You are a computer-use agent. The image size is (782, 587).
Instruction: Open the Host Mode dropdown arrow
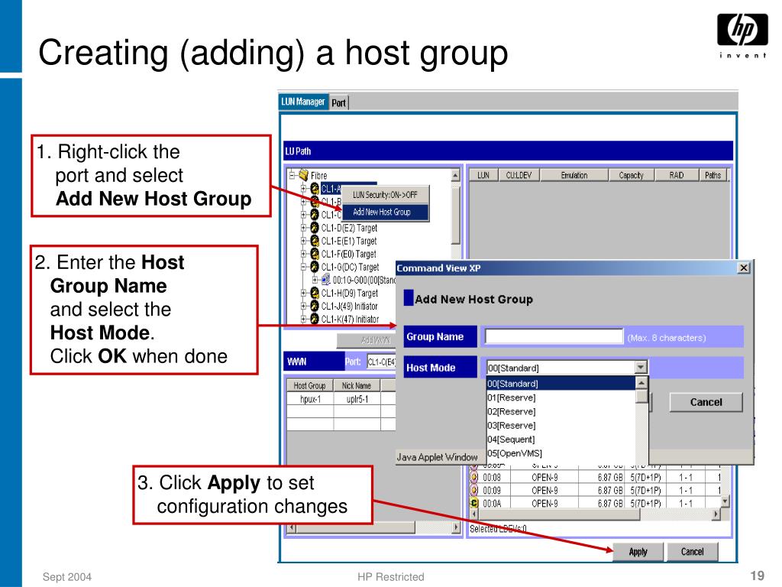coord(641,368)
